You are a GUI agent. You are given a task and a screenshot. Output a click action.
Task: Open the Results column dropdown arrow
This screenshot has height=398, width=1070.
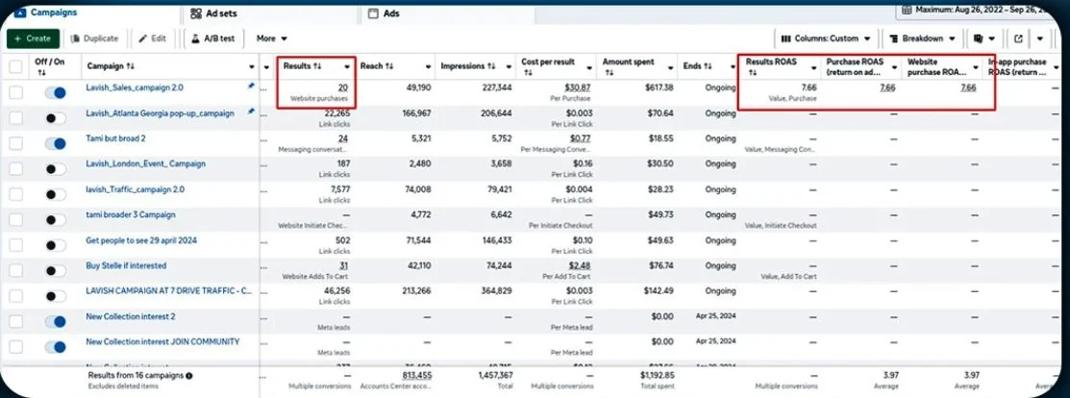pyautogui.click(x=347, y=67)
